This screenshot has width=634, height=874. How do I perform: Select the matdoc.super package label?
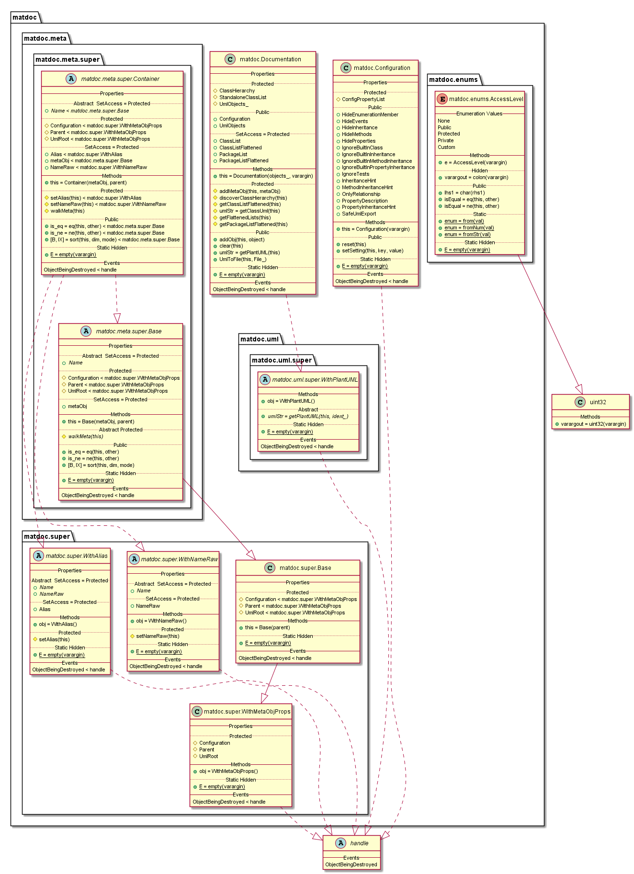pyautogui.click(x=47, y=536)
